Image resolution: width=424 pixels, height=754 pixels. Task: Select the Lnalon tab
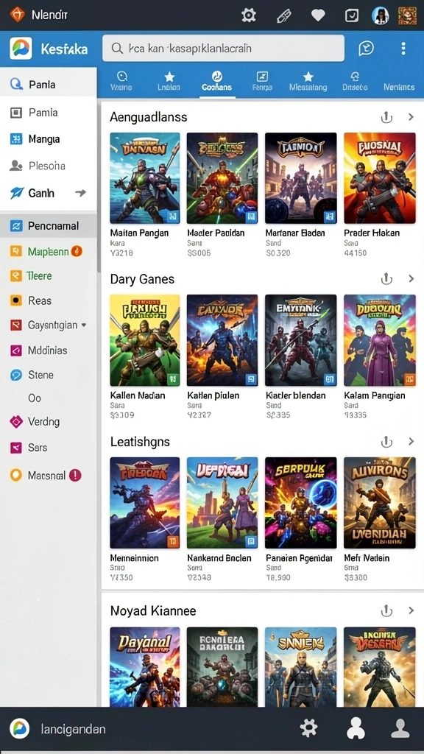pyautogui.click(x=169, y=81)
